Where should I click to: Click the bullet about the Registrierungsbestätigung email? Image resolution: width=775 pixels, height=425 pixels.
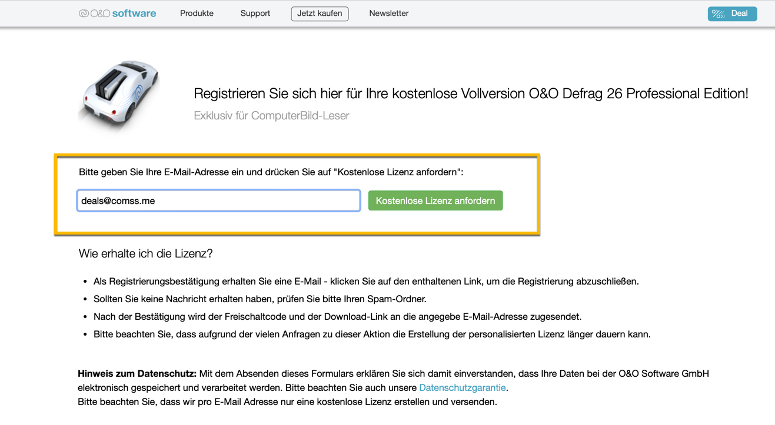click(365, 282)
